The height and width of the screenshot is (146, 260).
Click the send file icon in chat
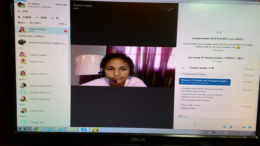231,127
